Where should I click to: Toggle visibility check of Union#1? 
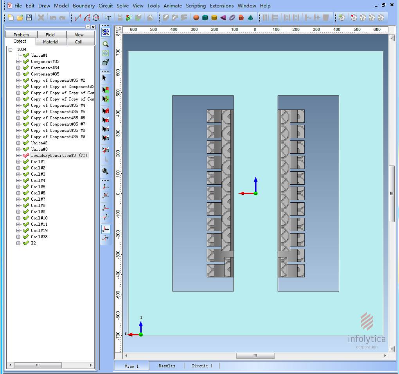pyautogui.click(x=26, y=55)
